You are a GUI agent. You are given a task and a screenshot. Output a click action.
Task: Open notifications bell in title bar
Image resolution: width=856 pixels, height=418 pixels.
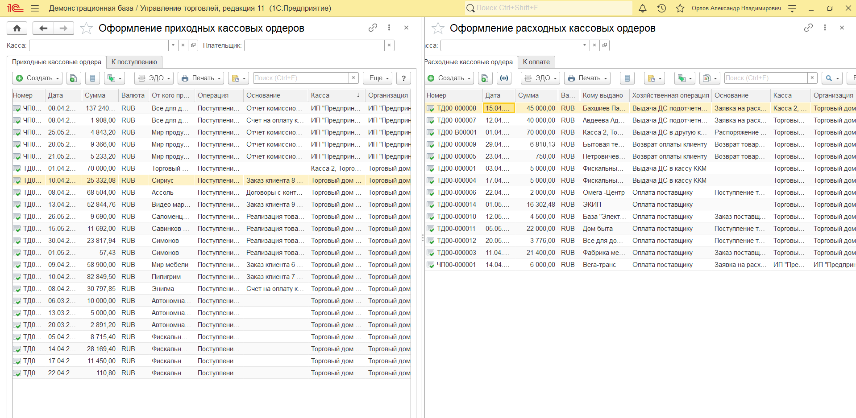coord(642,8)
